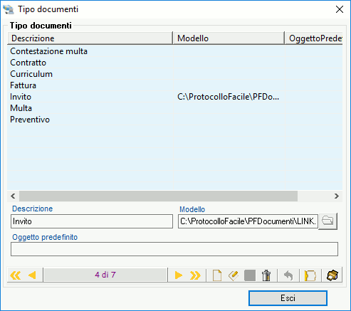Click the horizontal scrollbar right arrow
The width and height of the screenshot is (351, 311).
click(336, 196)
